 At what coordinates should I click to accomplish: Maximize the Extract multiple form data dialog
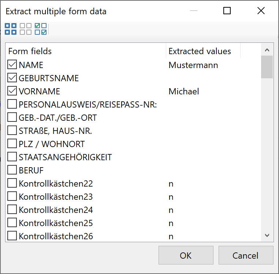227,11
